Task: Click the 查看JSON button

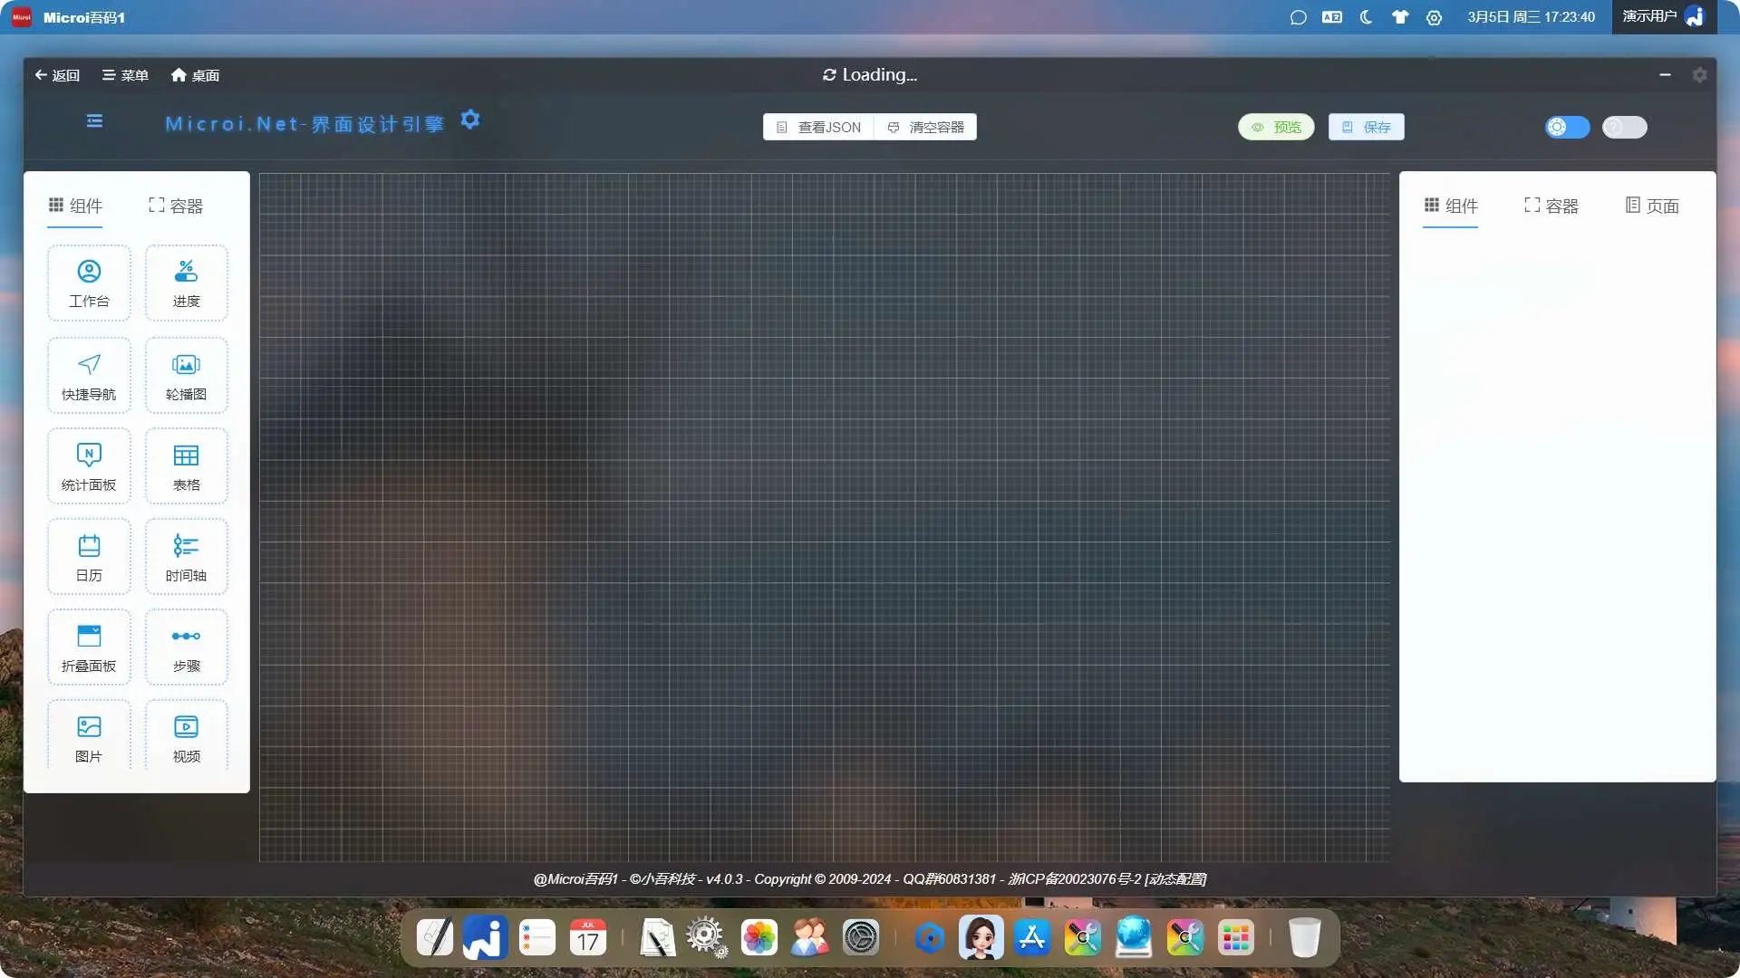Action: (x=818, y=127)
